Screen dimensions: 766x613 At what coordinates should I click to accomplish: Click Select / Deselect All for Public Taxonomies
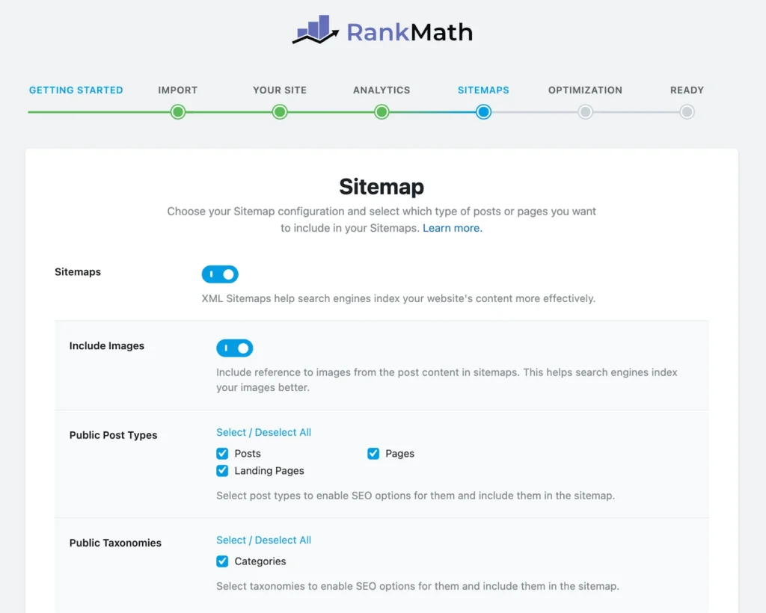click(x=263, y=540)
